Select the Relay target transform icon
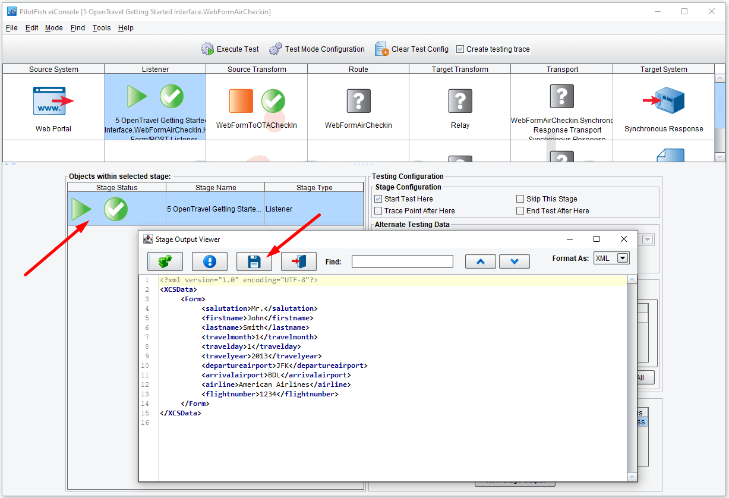The width and height of the screenshot is (729, 498). (x=460, y=101)
